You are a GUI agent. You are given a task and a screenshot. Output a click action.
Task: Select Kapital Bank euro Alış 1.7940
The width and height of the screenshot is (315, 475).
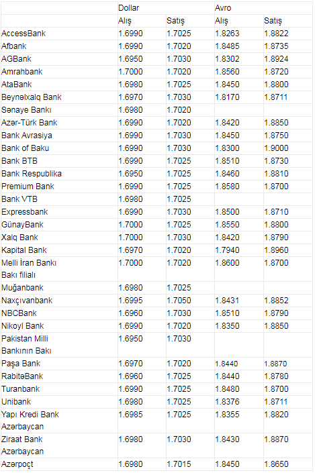coord(227,250)
